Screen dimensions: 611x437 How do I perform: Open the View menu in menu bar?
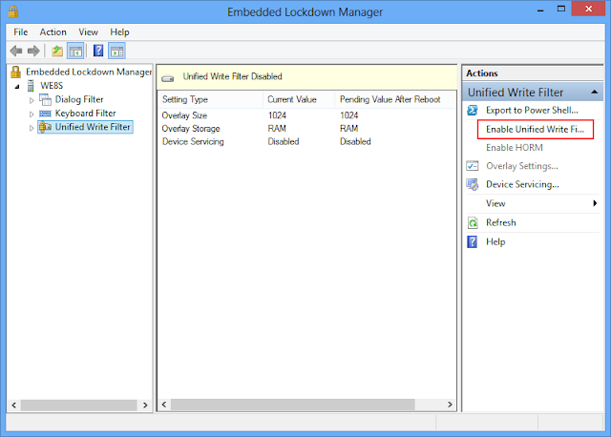pos(88,31)
